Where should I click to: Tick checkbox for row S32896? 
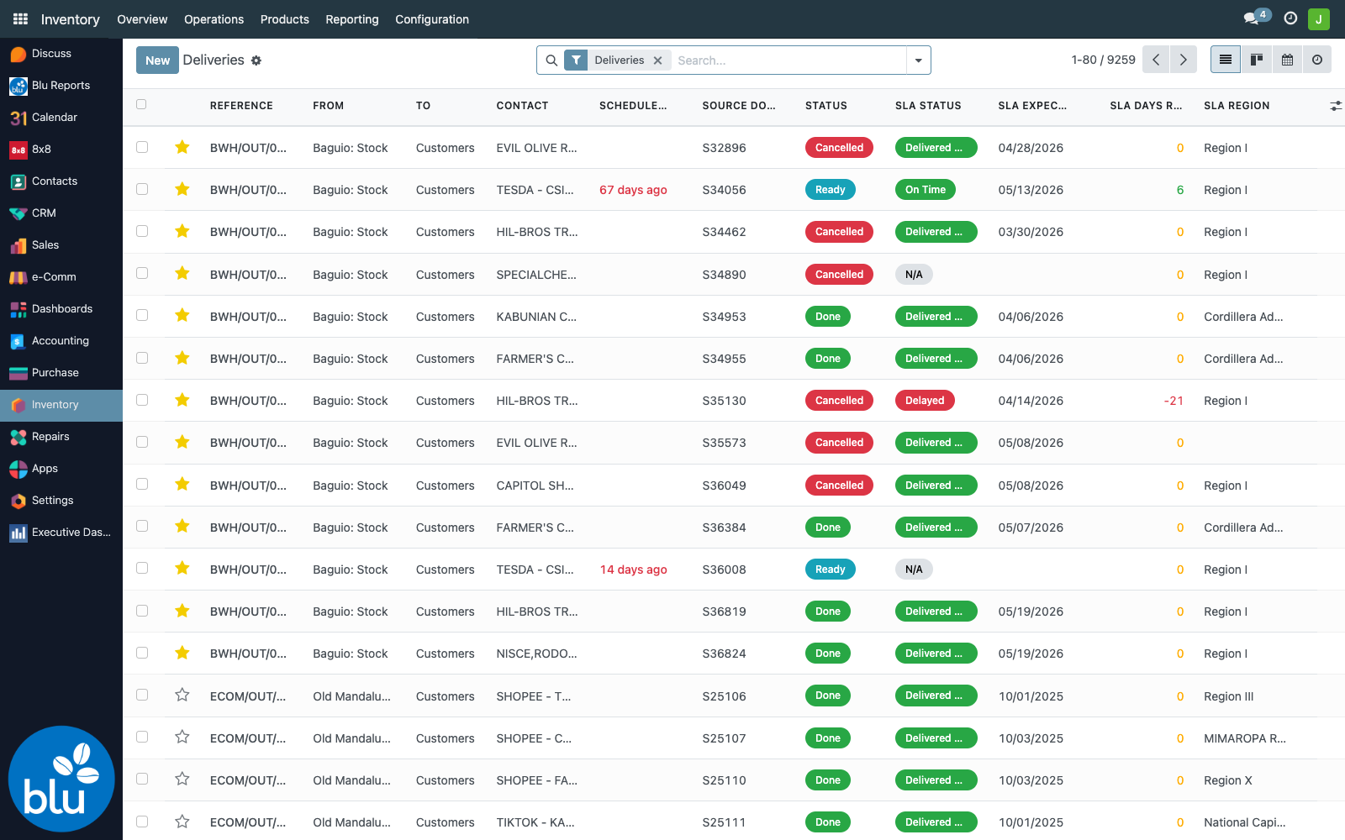142,147
